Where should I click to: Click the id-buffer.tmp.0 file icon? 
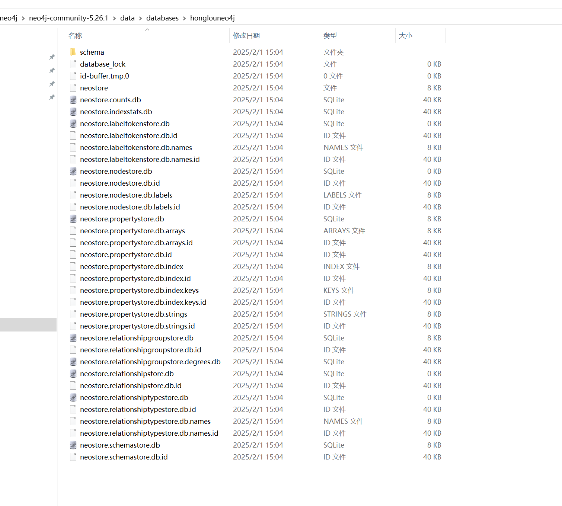(73, 76)
